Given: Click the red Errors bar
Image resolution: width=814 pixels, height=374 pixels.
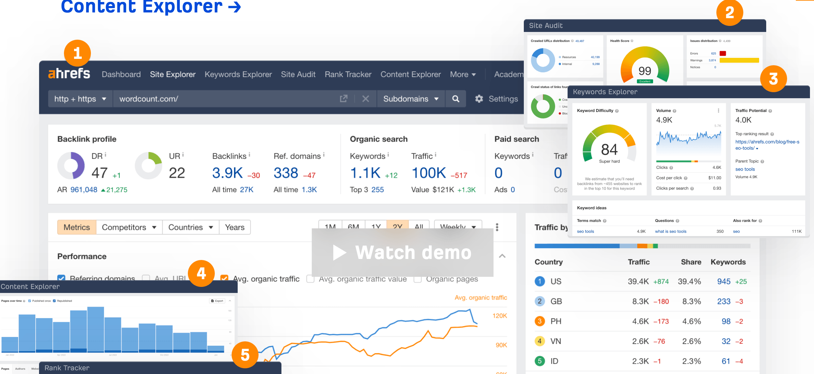Looking at the screenshot, I should [722, 53].
